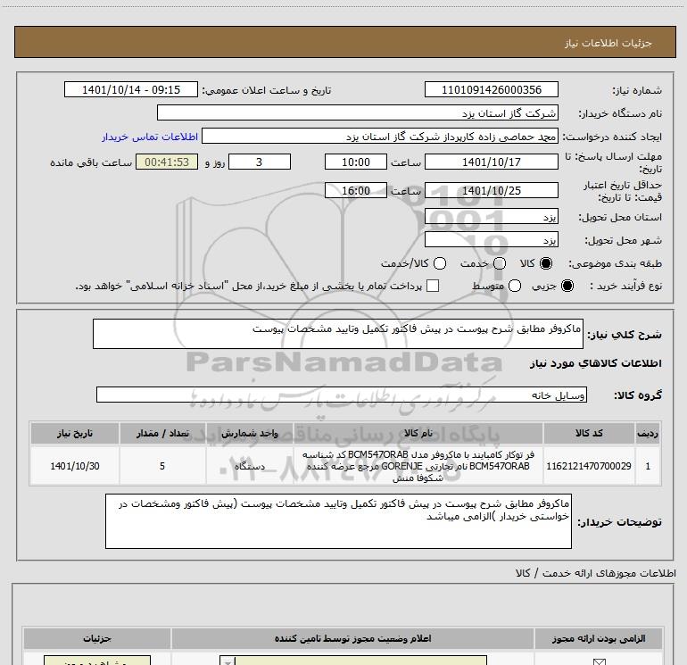The width and height of the screenshot is (687, 665).
Task: Click item code 1162121470700029 cell
Action: point(589,466)
